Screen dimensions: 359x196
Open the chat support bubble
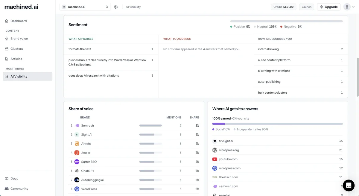pos(349,186)
